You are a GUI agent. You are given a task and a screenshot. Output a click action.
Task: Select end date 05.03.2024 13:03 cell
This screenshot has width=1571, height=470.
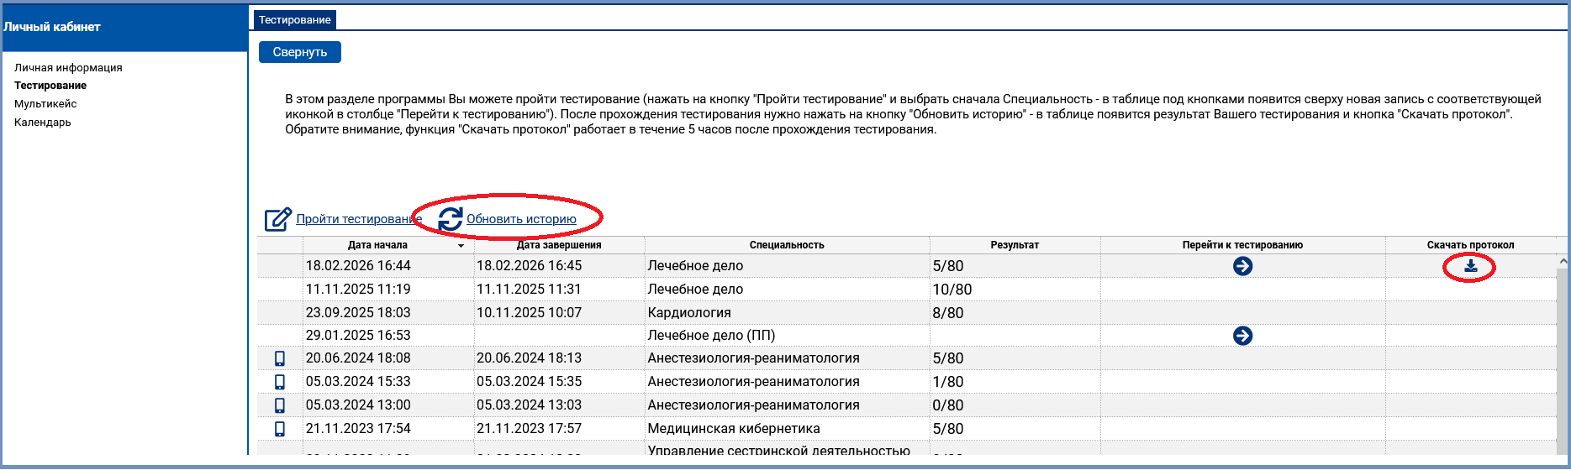(559, 405)
